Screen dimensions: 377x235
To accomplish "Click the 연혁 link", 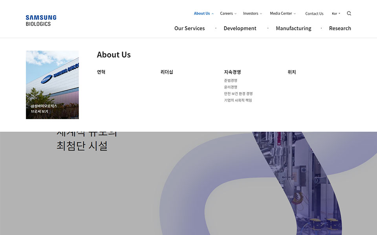I will [101, 72].
